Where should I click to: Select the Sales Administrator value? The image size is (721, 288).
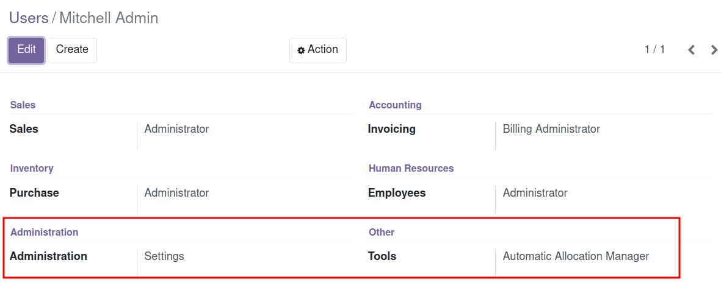[176, 129]
